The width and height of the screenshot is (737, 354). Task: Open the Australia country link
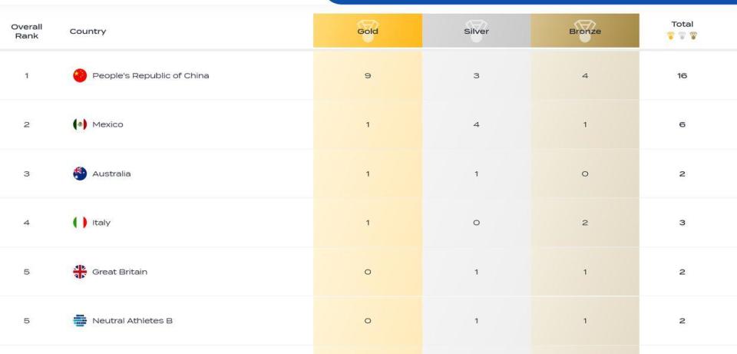point(111,174)
